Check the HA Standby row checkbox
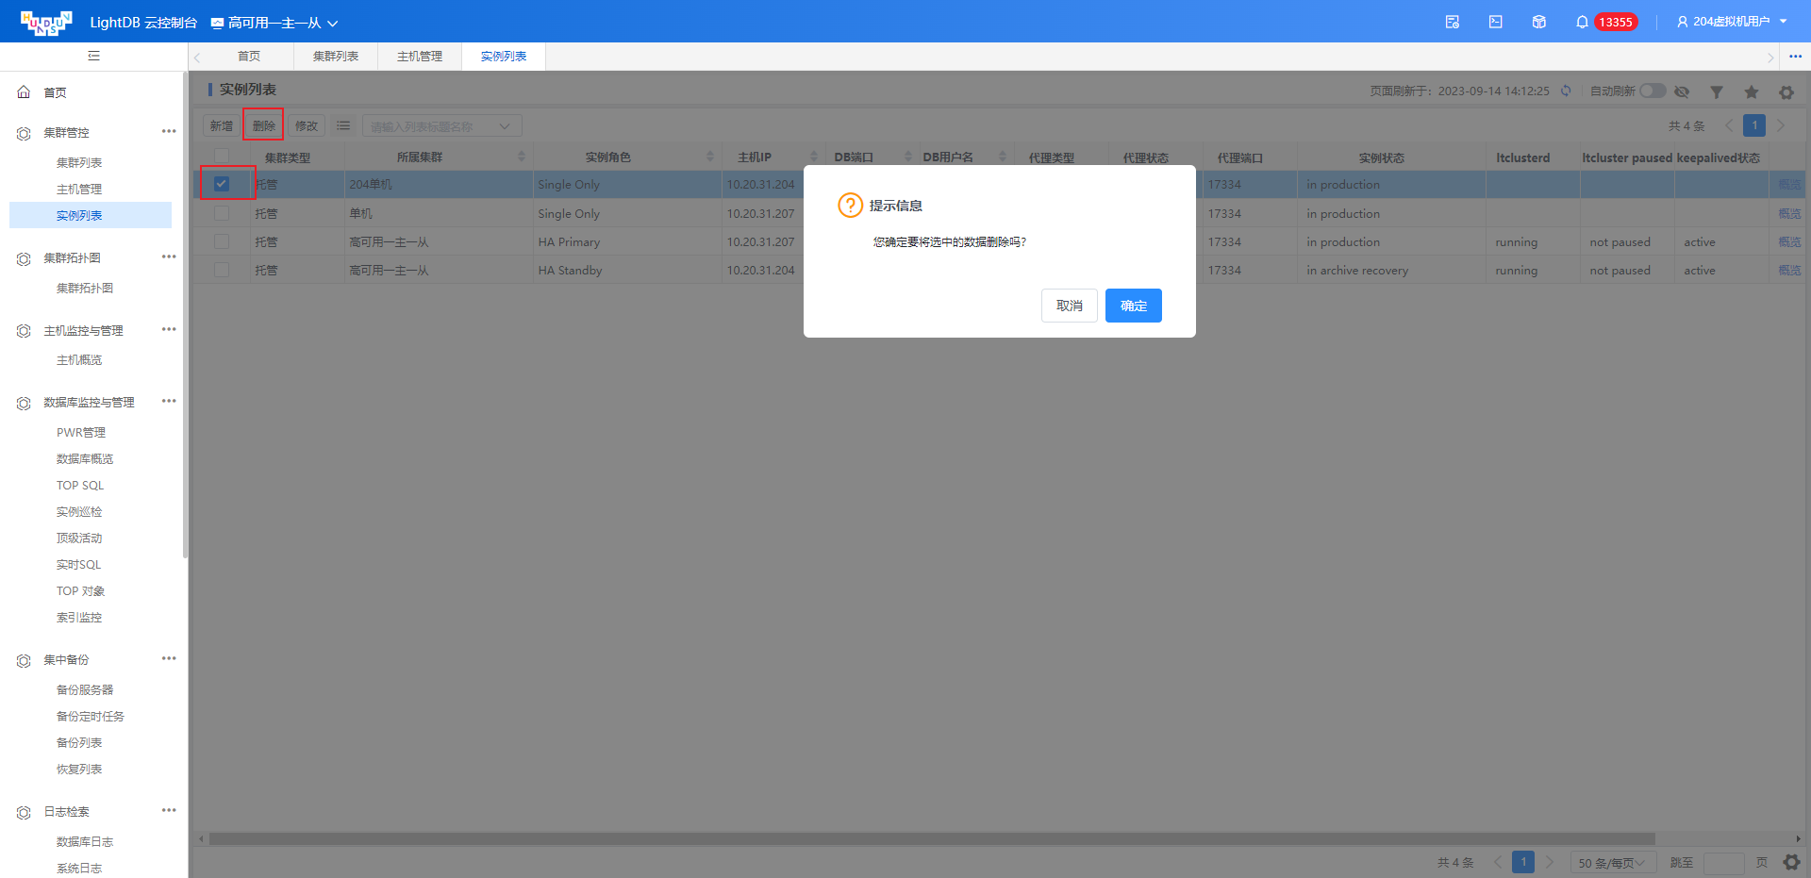Screen dimensions: 1811x878 click(x=222, y=270)
